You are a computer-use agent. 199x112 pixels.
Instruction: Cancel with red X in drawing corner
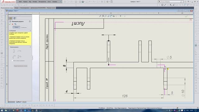(x=191, y=20)
